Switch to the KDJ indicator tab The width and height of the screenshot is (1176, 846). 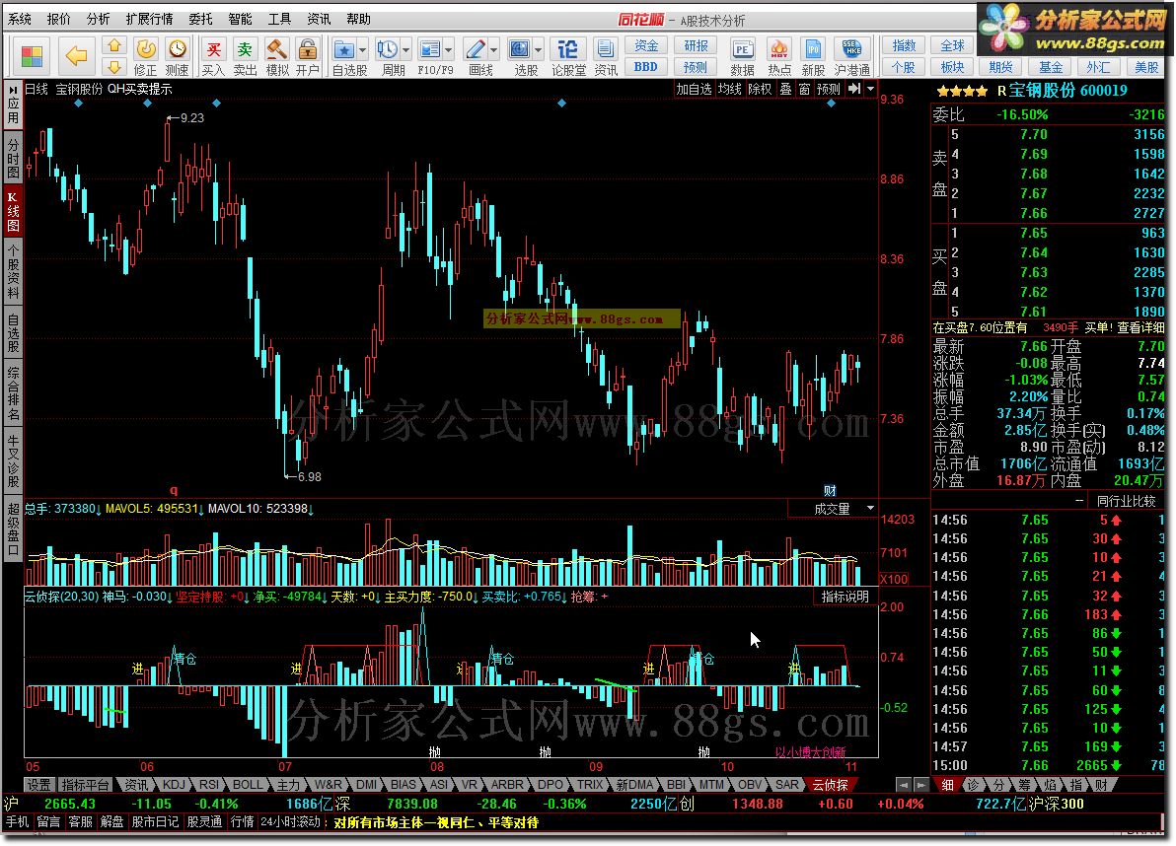174,785
